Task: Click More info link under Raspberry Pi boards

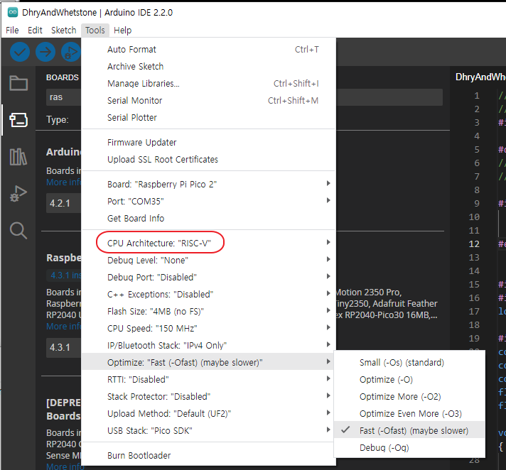Action: (x=63, y=327)
